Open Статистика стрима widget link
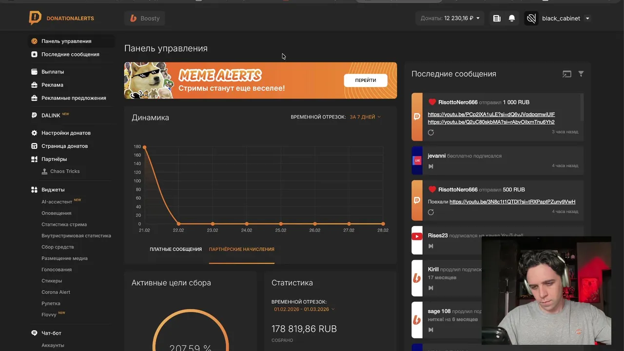The width and height of the screenshot is (624, 351). 64,225
